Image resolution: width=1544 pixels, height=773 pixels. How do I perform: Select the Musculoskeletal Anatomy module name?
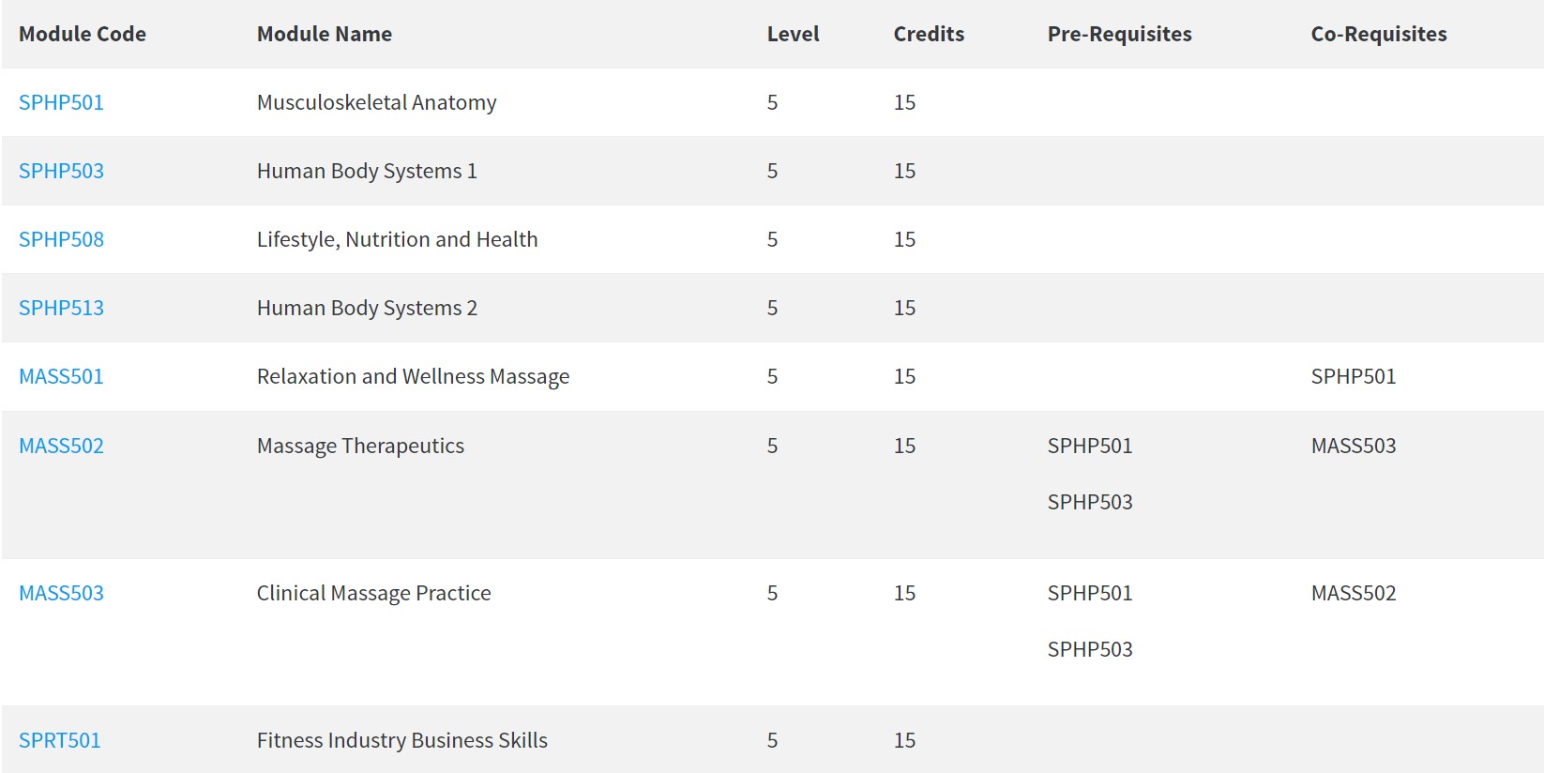(376, 102)
